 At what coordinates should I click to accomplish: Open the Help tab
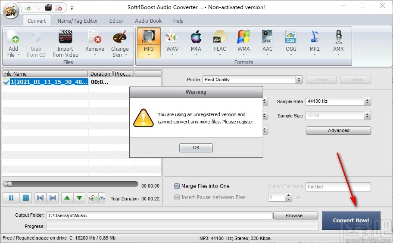point(178,21)
